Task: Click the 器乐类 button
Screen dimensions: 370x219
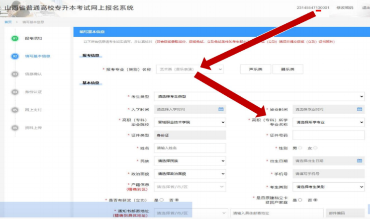Action: pos(287,70)
